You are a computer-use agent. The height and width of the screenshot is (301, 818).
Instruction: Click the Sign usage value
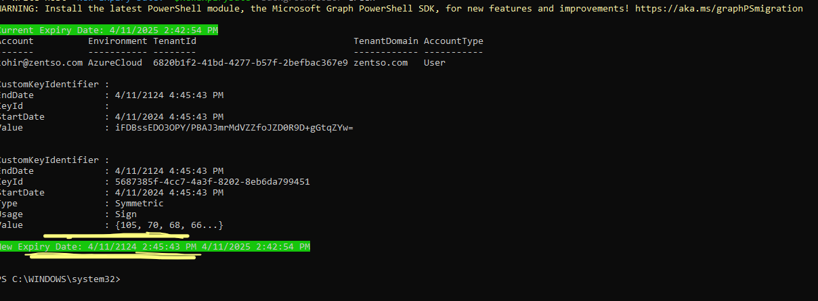pyautogui.click(x=126, y=214)
